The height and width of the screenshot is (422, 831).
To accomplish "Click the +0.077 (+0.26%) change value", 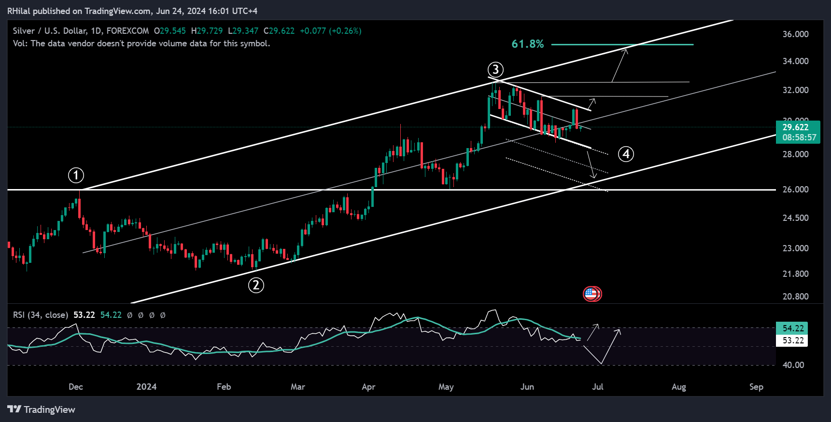I will pos(330,31).
